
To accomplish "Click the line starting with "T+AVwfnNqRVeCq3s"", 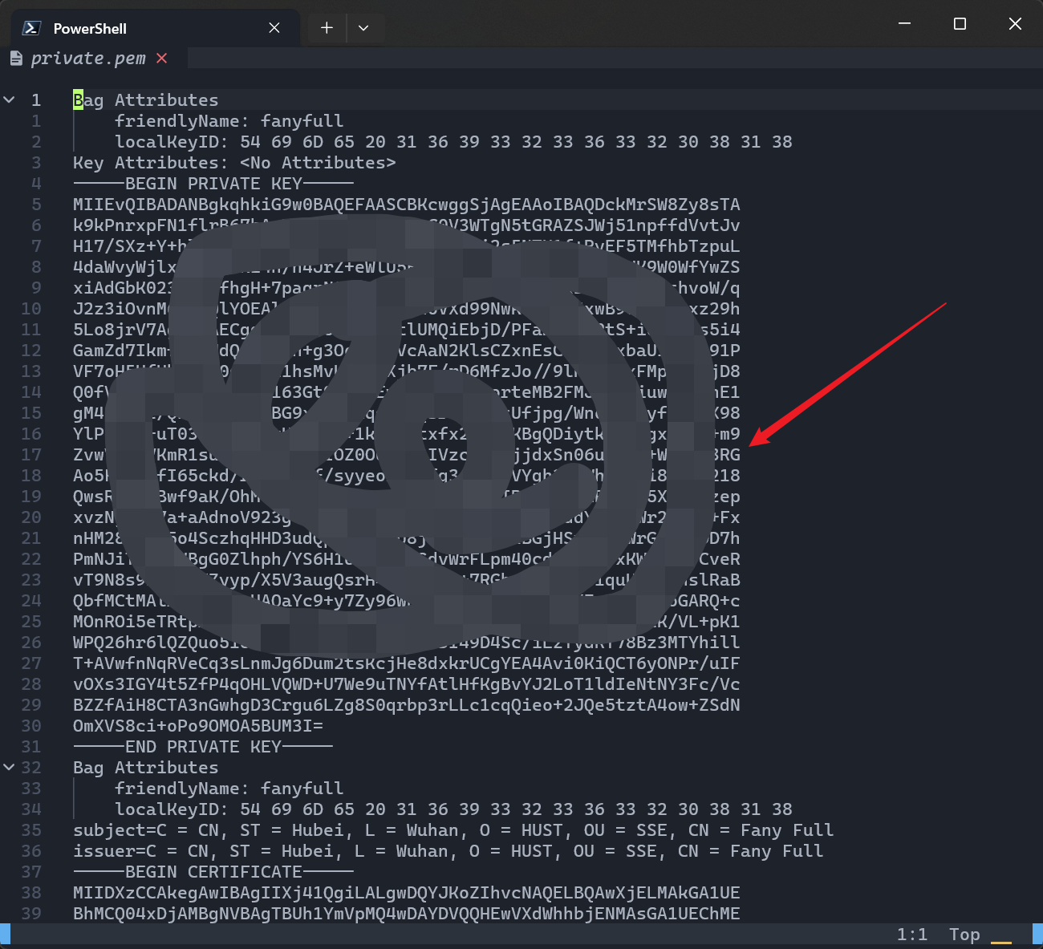I will pyautogui.click(x=407, y=663).
